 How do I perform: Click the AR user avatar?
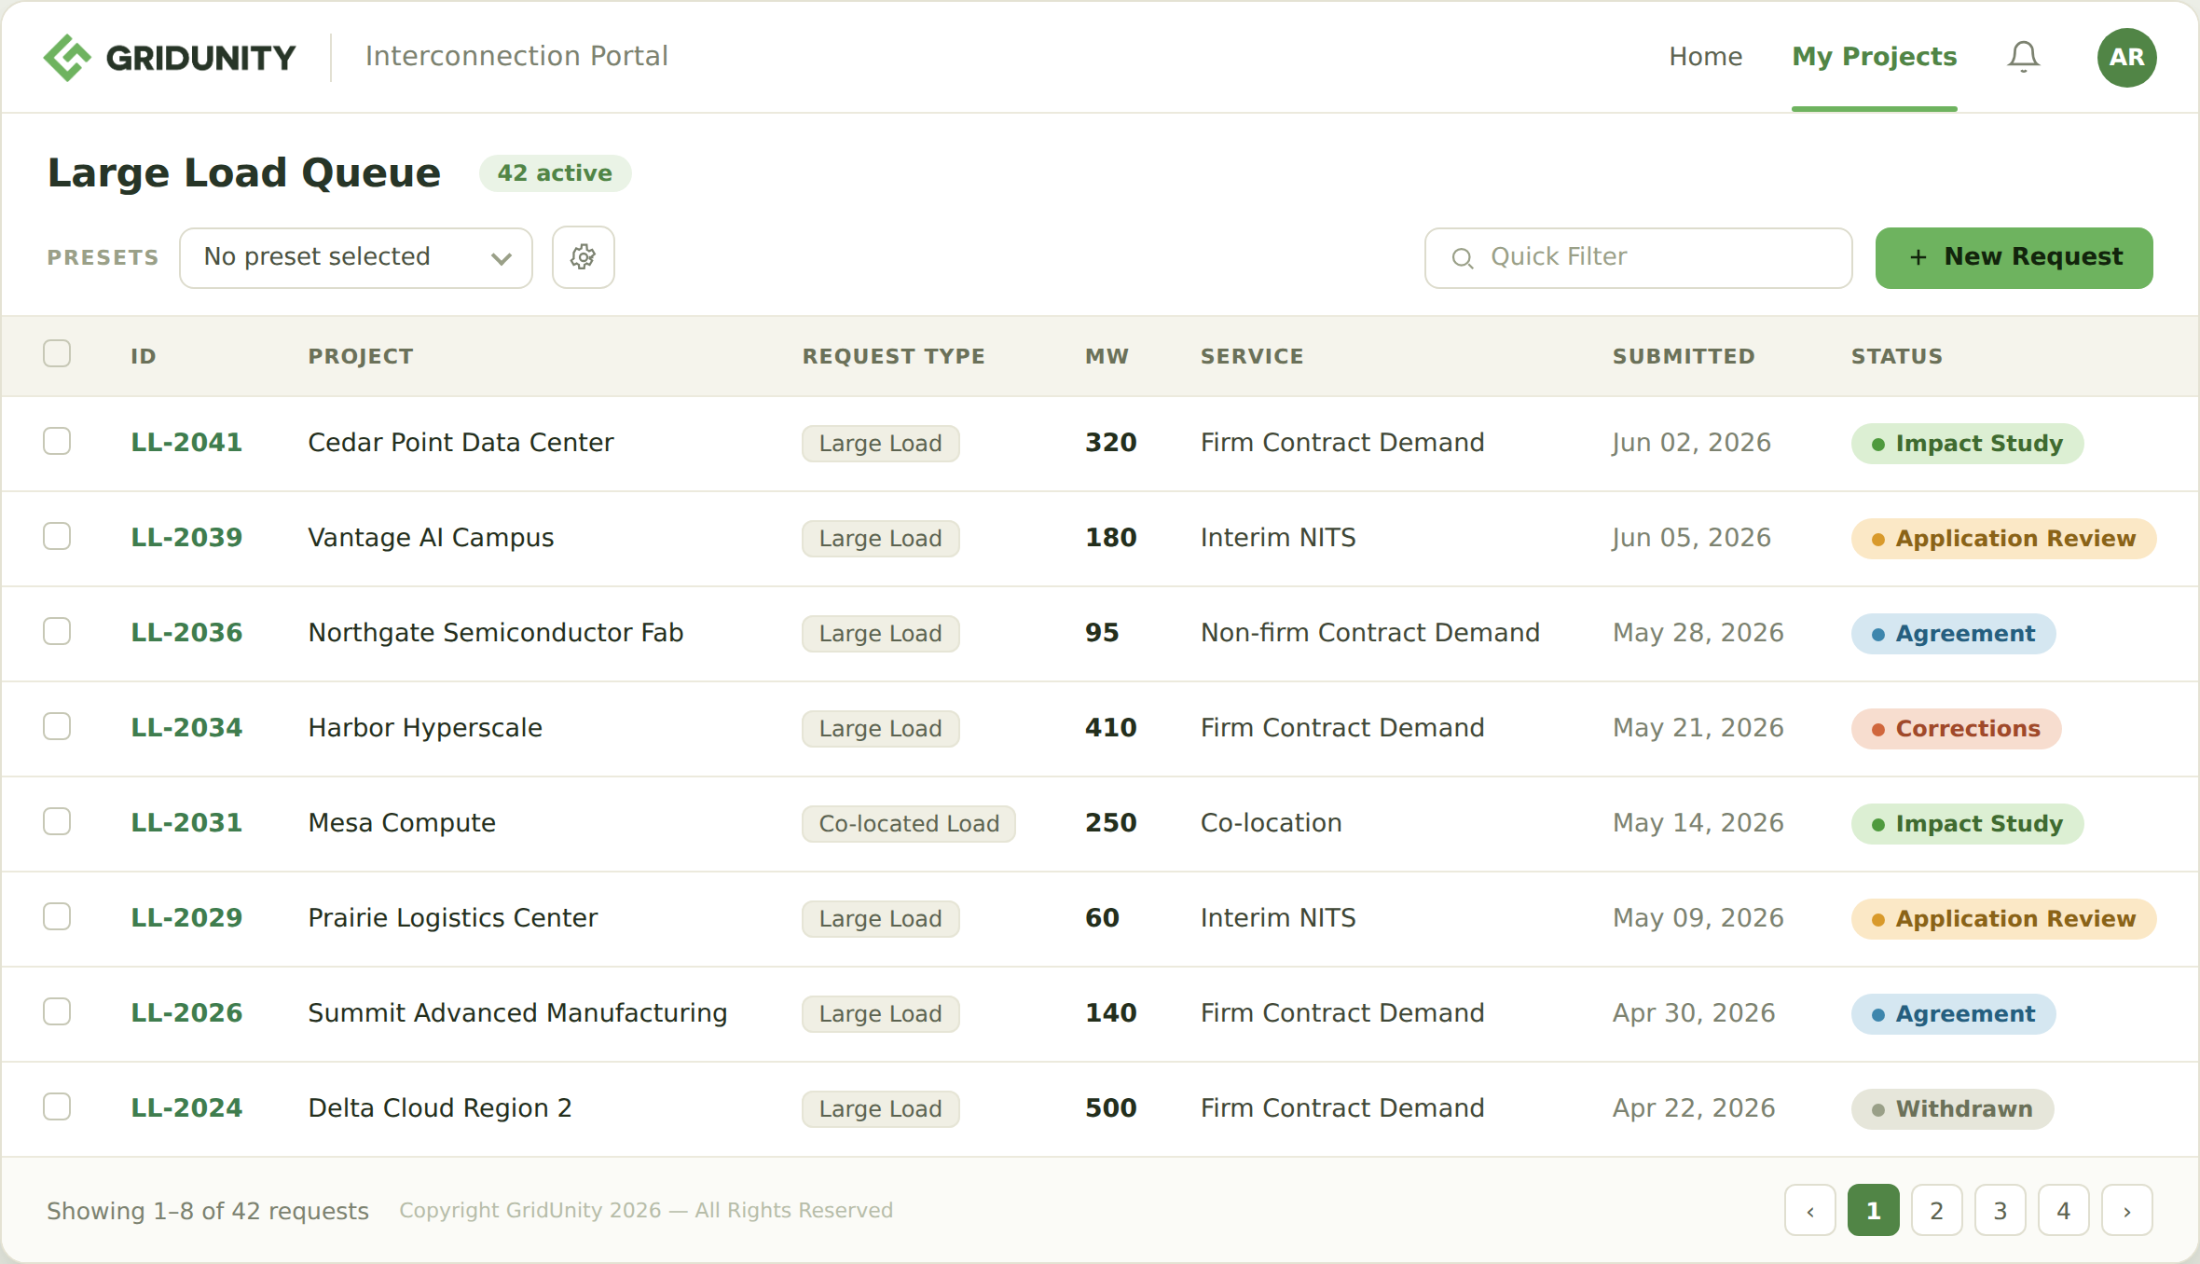(2126, 57)
